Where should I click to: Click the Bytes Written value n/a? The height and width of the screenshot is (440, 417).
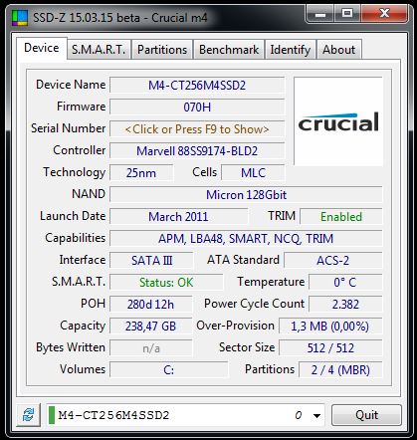[151, 348]
